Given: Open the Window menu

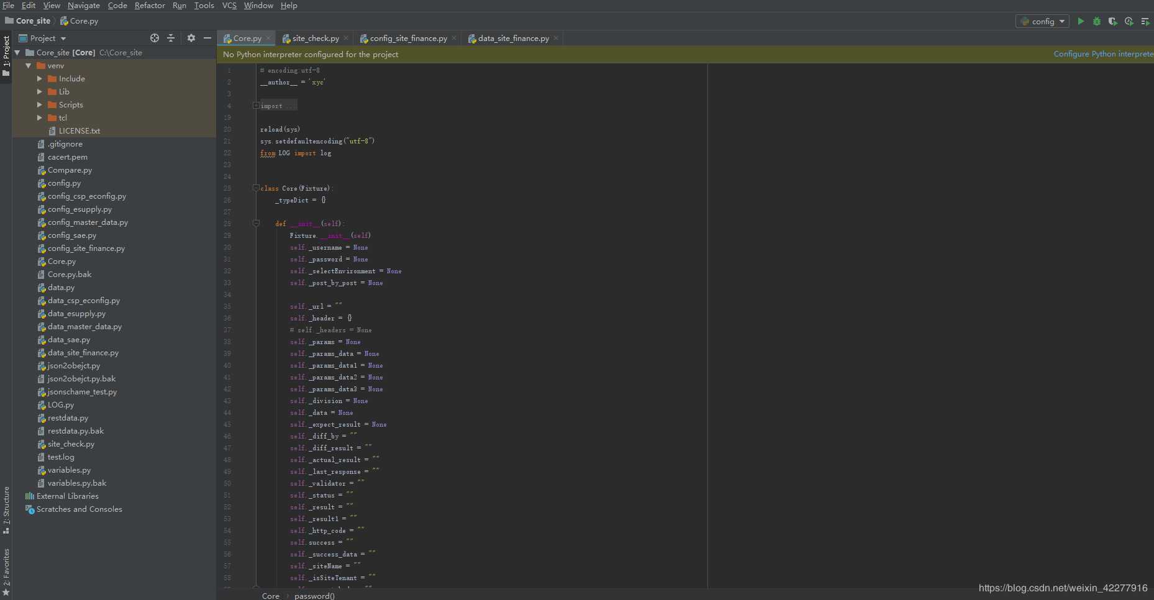Looking at the screenshot, I should (258, 6).
